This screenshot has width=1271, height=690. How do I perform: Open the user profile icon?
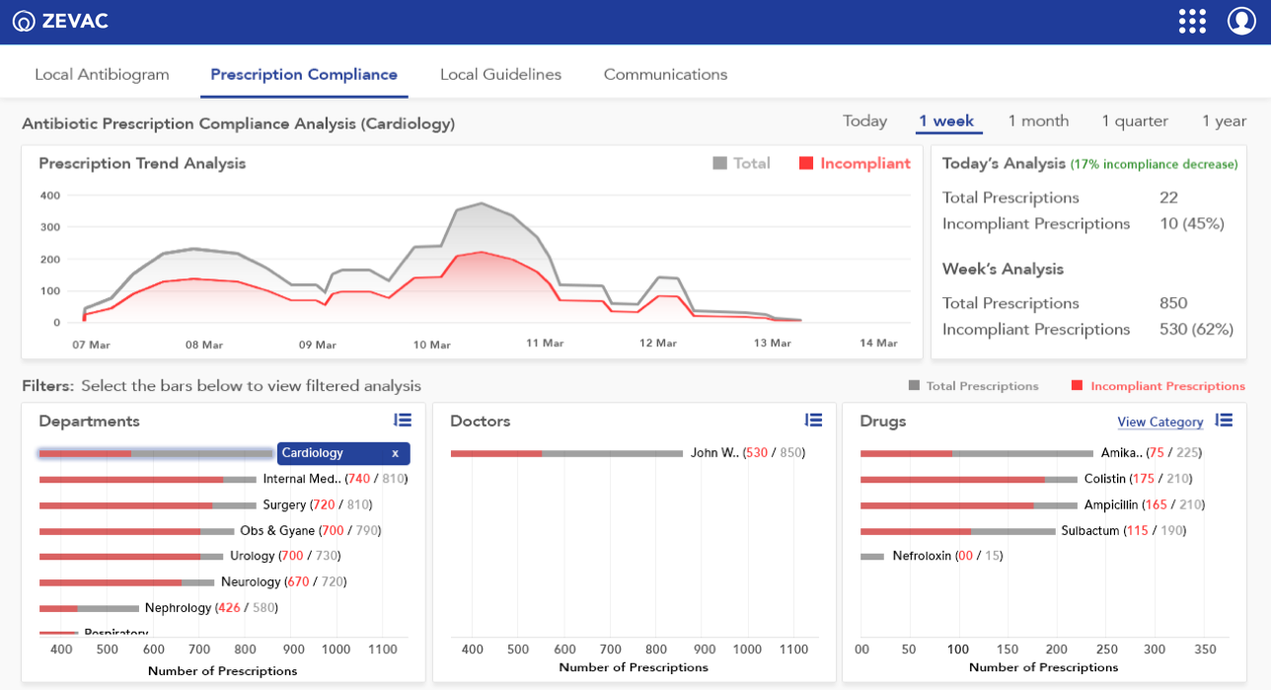(1240, 22)
